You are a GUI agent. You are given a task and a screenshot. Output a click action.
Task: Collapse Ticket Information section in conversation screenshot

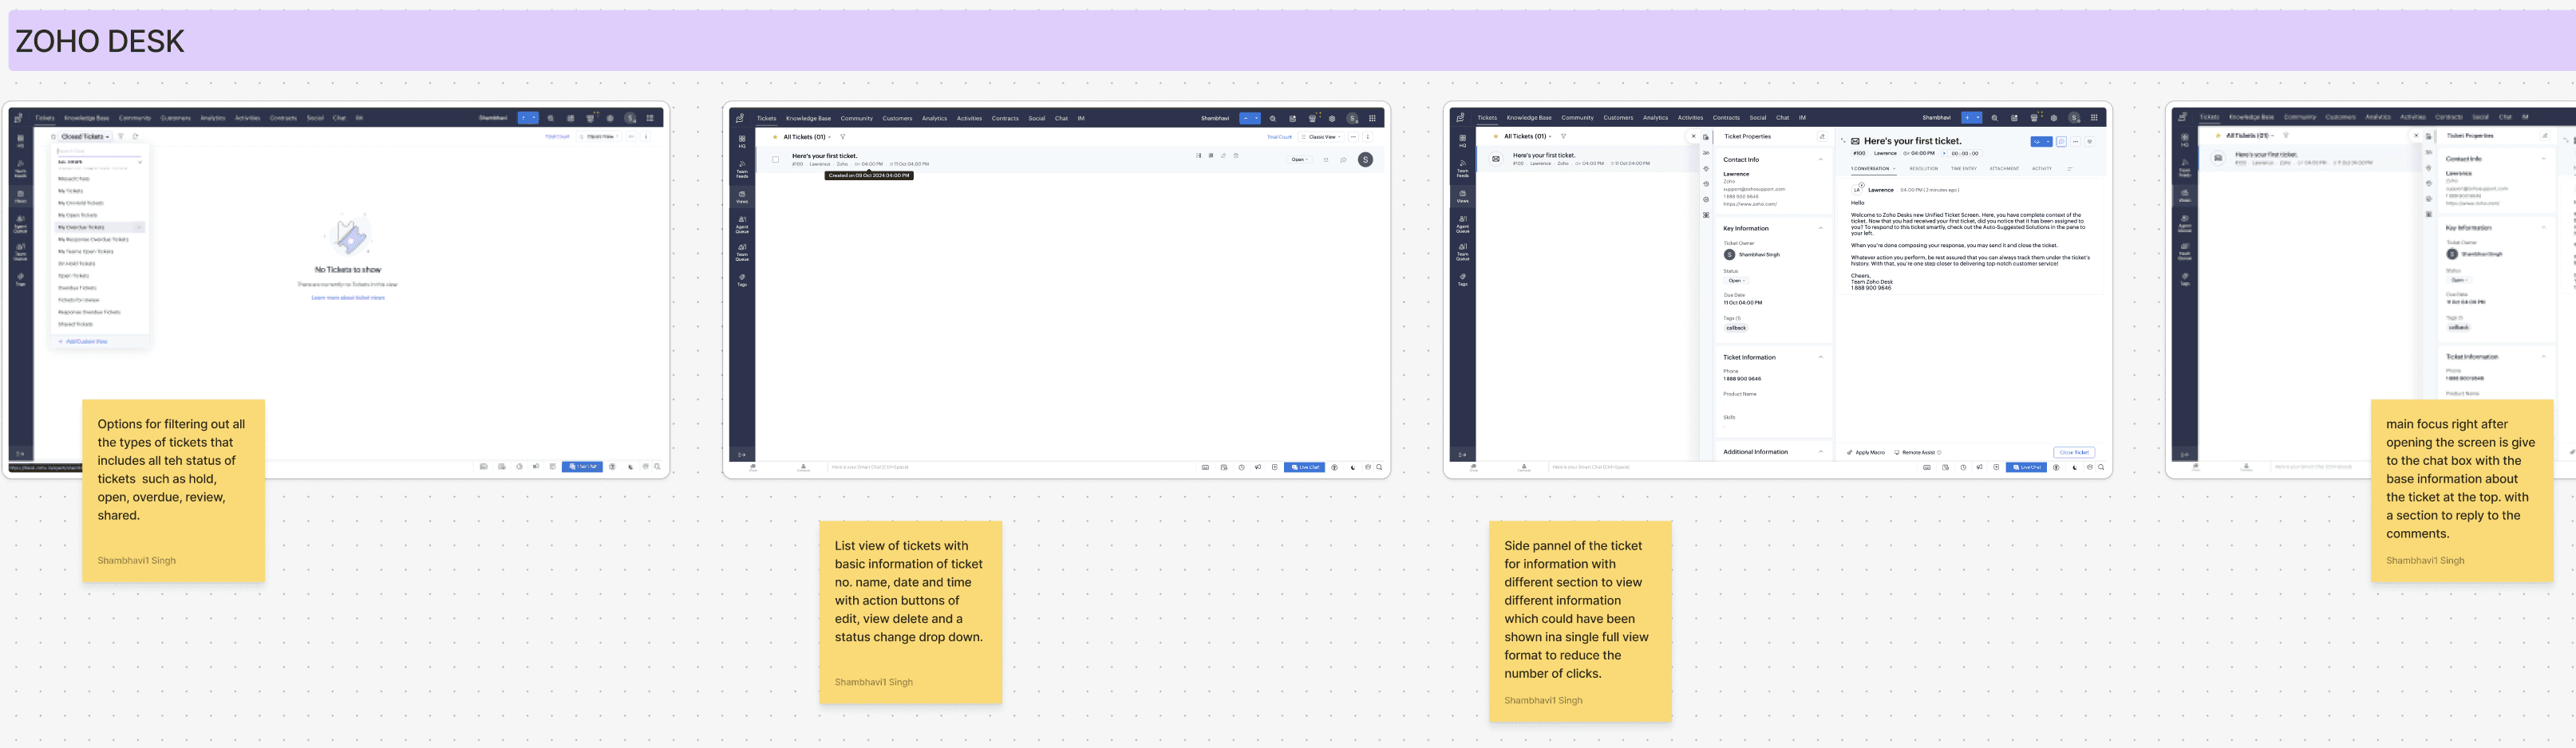coord(1820,357)
